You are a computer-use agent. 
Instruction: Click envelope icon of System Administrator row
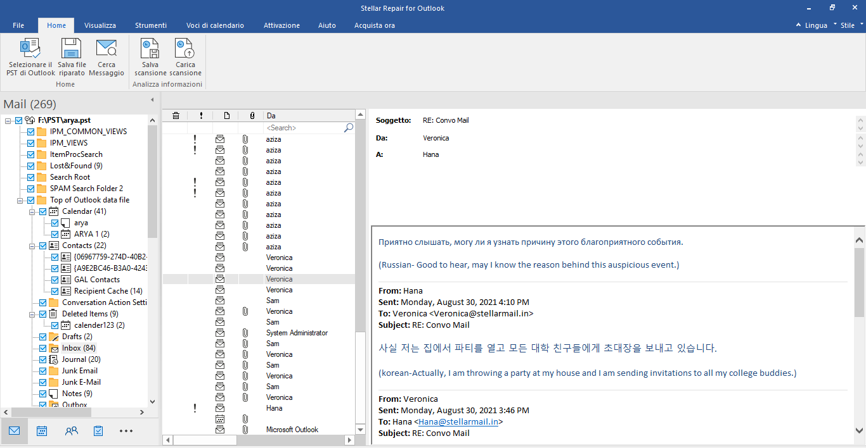pos(220,333)
